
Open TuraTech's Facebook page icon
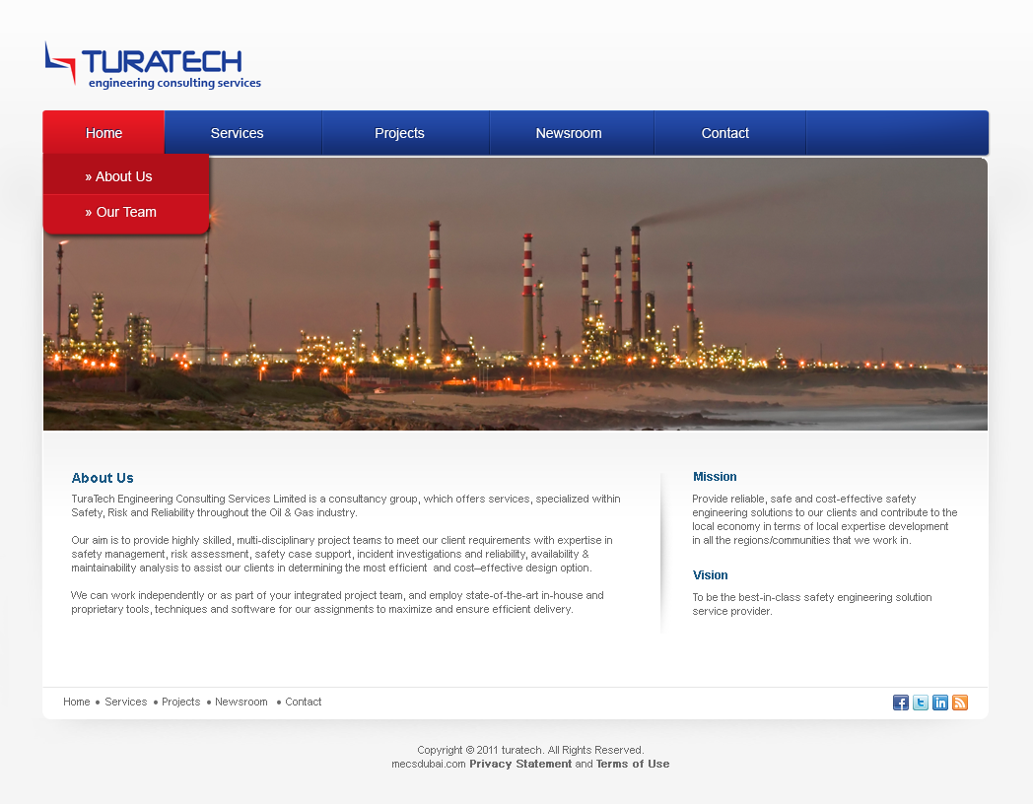tap(900, 703)
